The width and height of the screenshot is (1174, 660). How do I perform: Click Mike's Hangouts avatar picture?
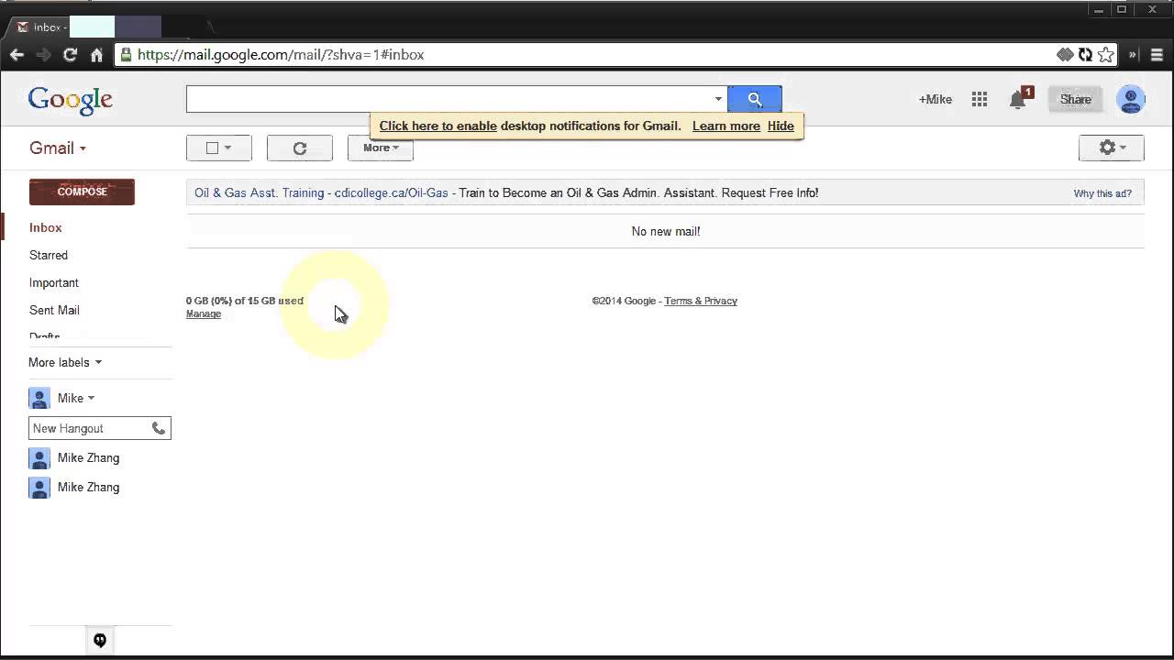39,398
